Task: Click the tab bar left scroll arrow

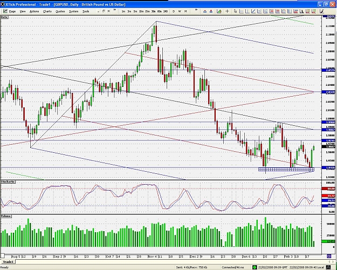Action: point(330,262)
